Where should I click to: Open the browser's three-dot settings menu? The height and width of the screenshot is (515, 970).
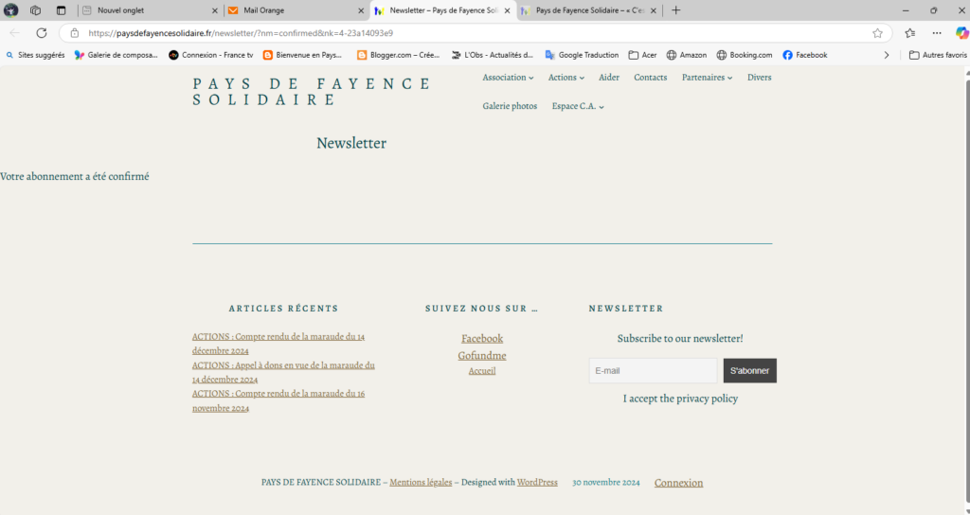click(x=937, y=32)
